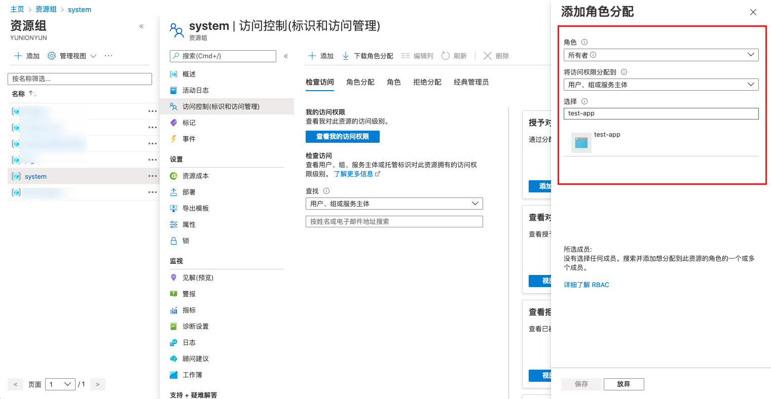Expand the 查找 user type dropdown
Image resolution: width=771 pixels, height=399 pixels.
click(x=394, y=204)
